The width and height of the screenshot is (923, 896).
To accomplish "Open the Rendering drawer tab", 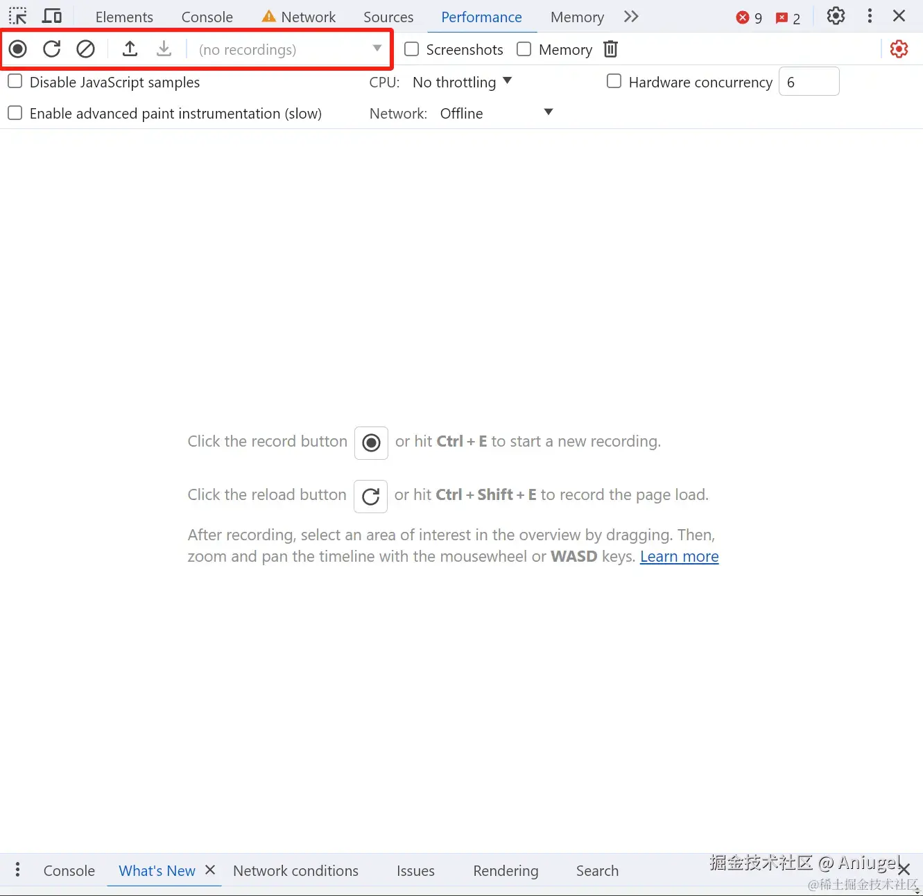I will 506,870.
